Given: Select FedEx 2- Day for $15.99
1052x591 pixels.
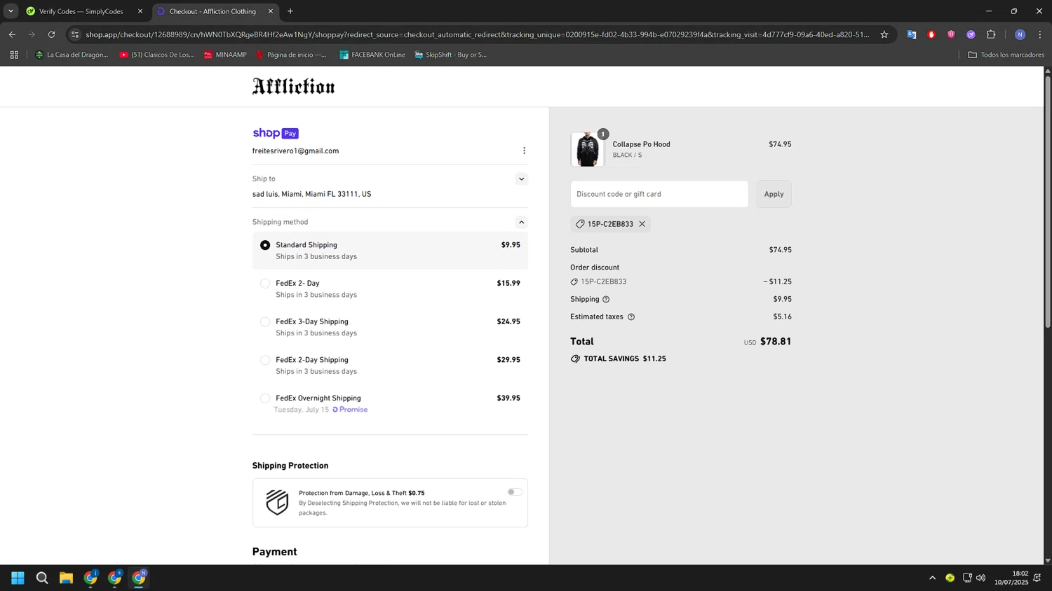Looking at the screenshot, I should click(390, 288).
